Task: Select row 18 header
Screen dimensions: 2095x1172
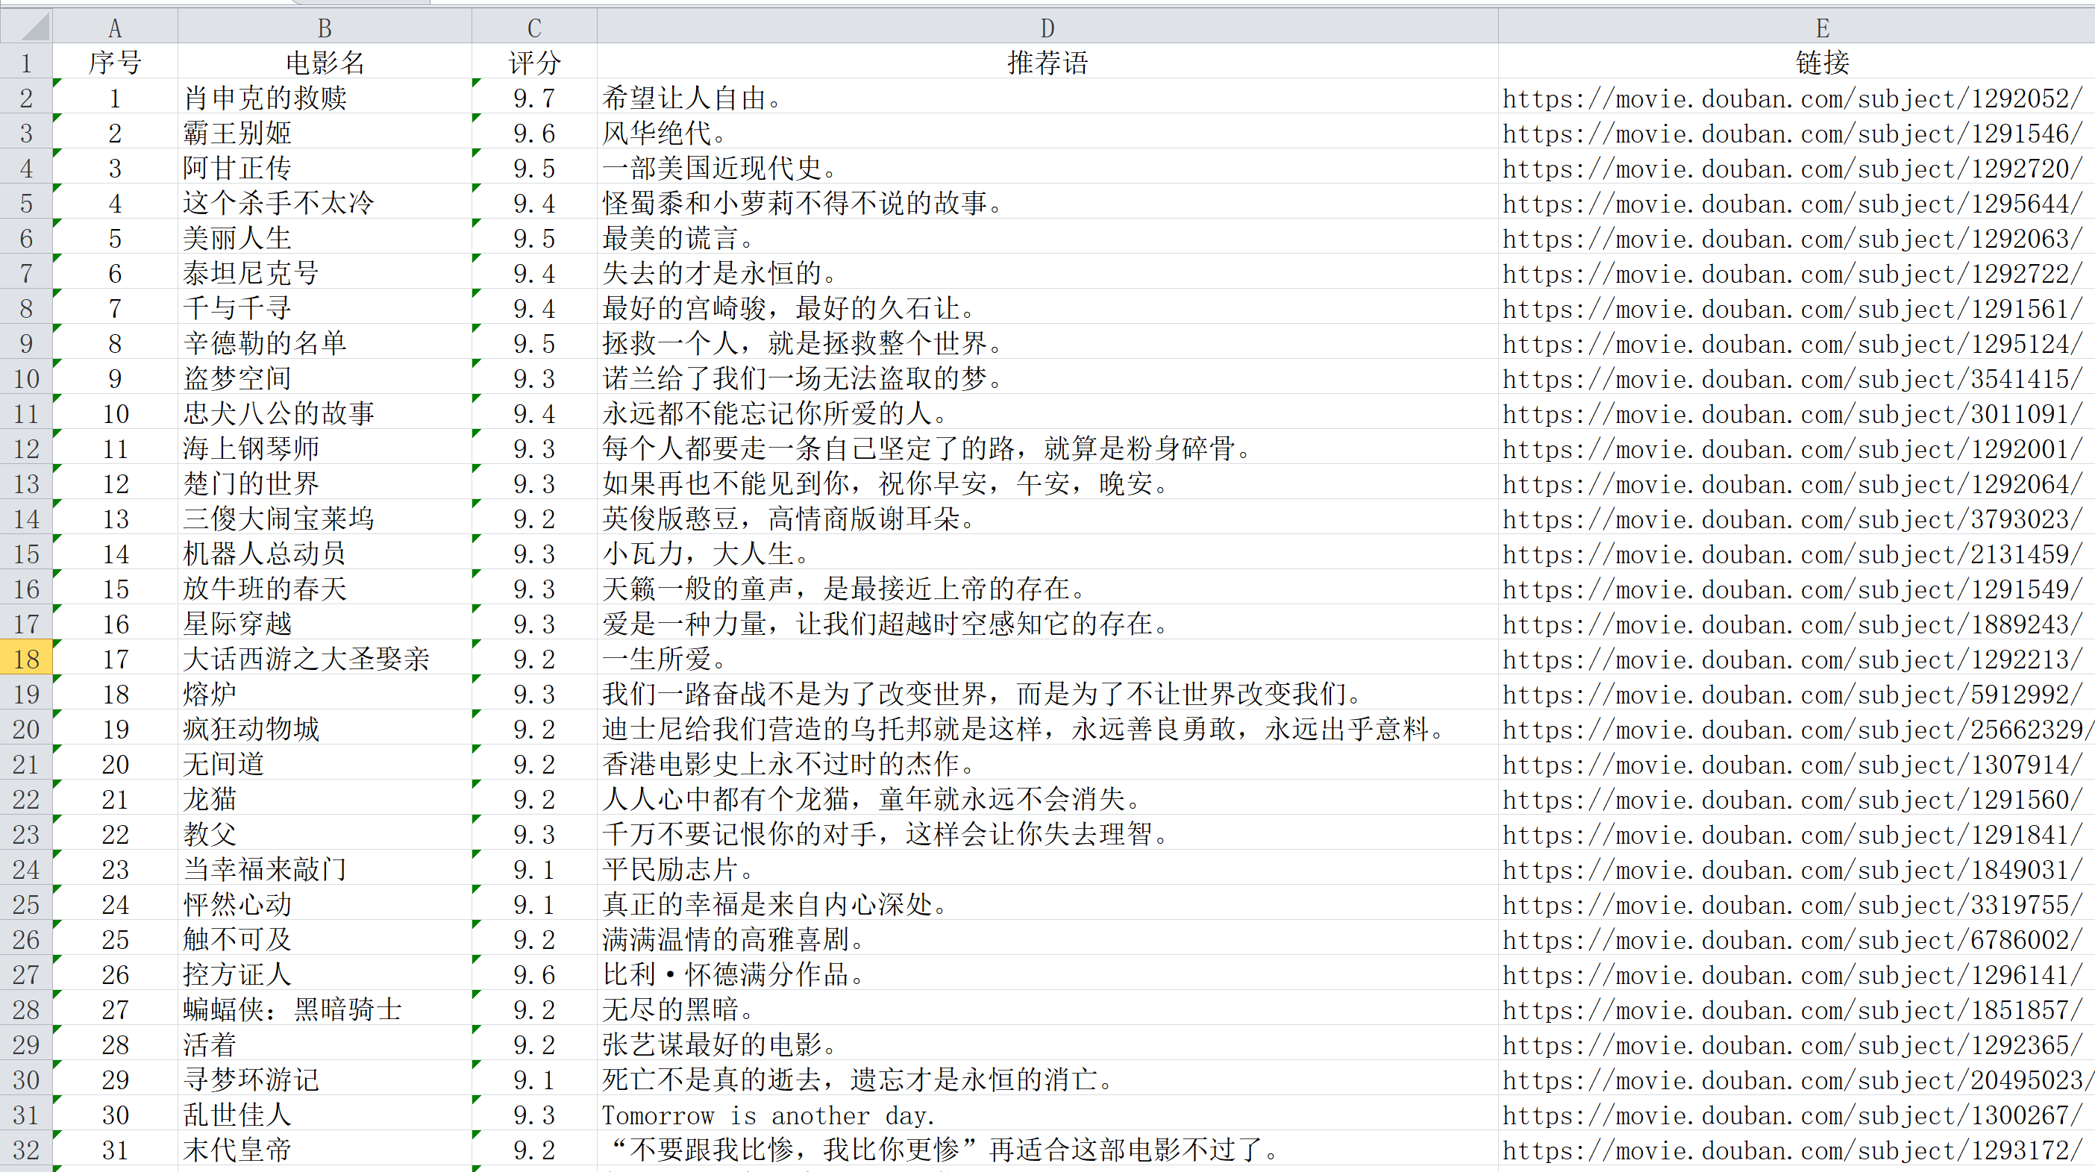Action: point(26,658)
